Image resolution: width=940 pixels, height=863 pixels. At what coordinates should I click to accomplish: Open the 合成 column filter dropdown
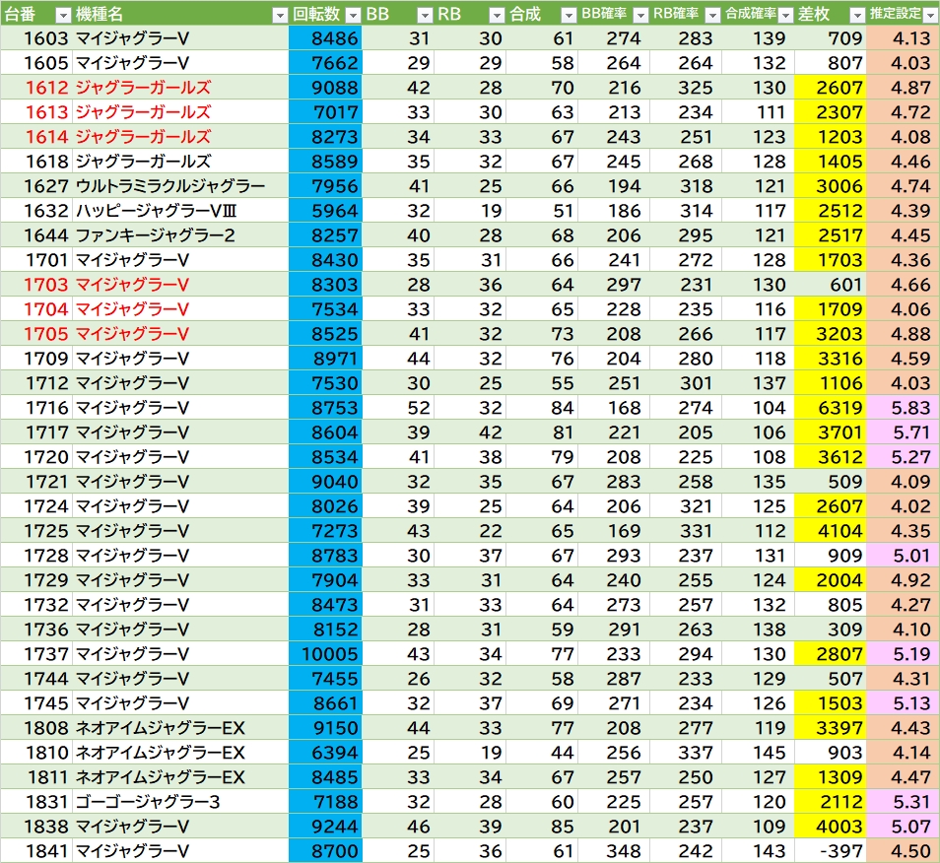point(569,15)
